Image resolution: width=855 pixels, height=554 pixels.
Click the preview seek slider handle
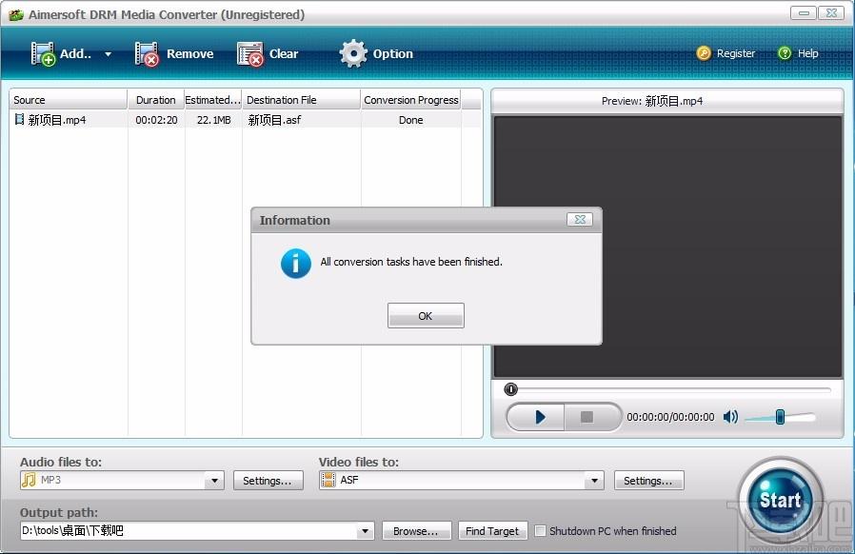(x=510, y=389)
